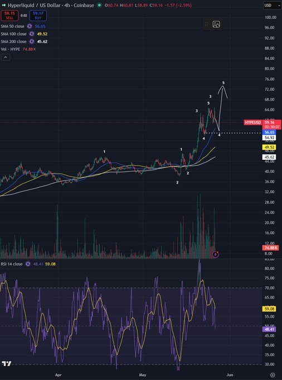Click the 100.00 price axis label
The height and width of the screenshot is (380, 282).
click(x=270, y=17)
